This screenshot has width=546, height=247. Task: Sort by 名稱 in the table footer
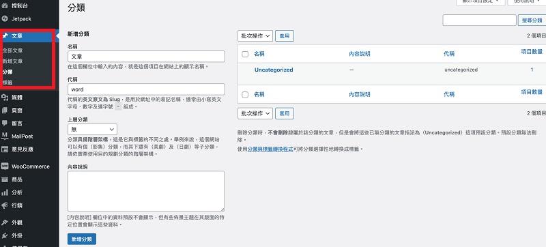259,94
